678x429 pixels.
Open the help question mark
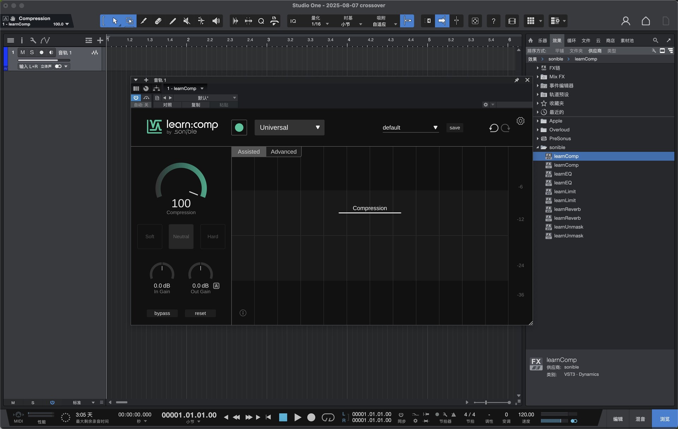pos(493,21)
